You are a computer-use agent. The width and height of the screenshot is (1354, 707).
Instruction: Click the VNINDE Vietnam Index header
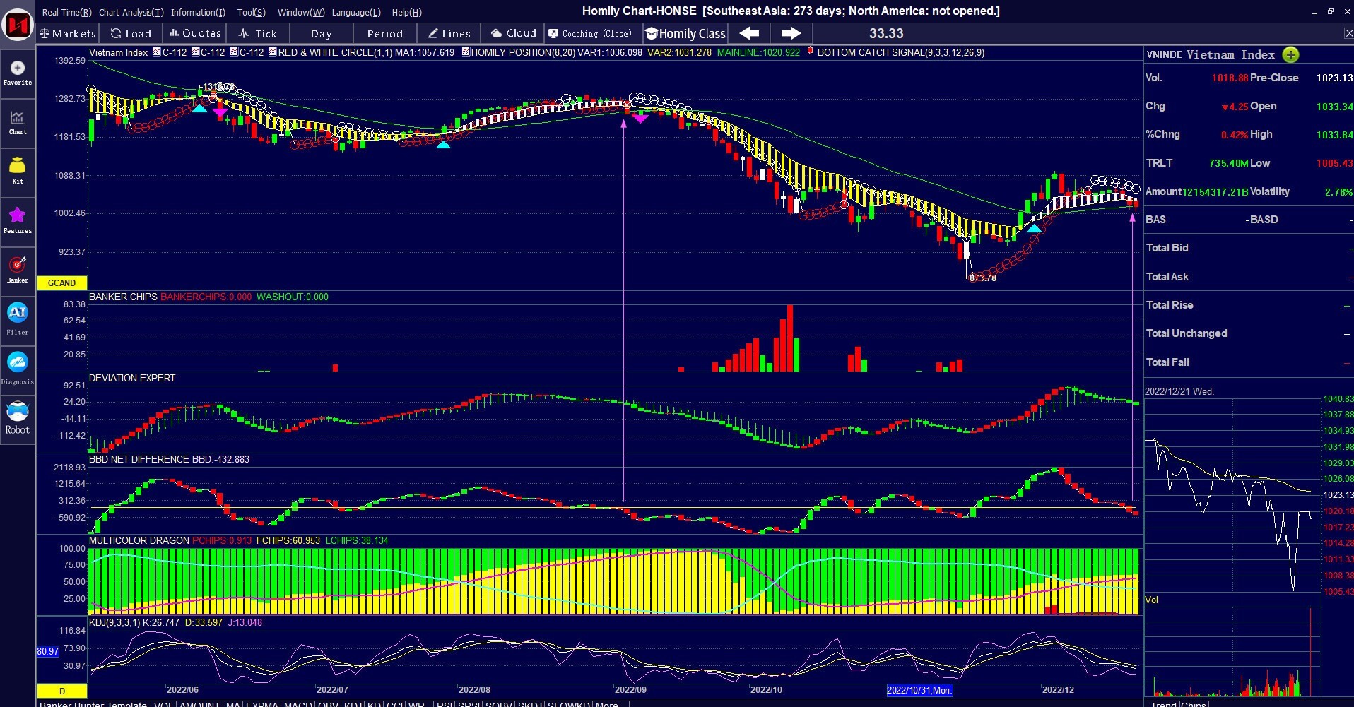pos(1211,54)
